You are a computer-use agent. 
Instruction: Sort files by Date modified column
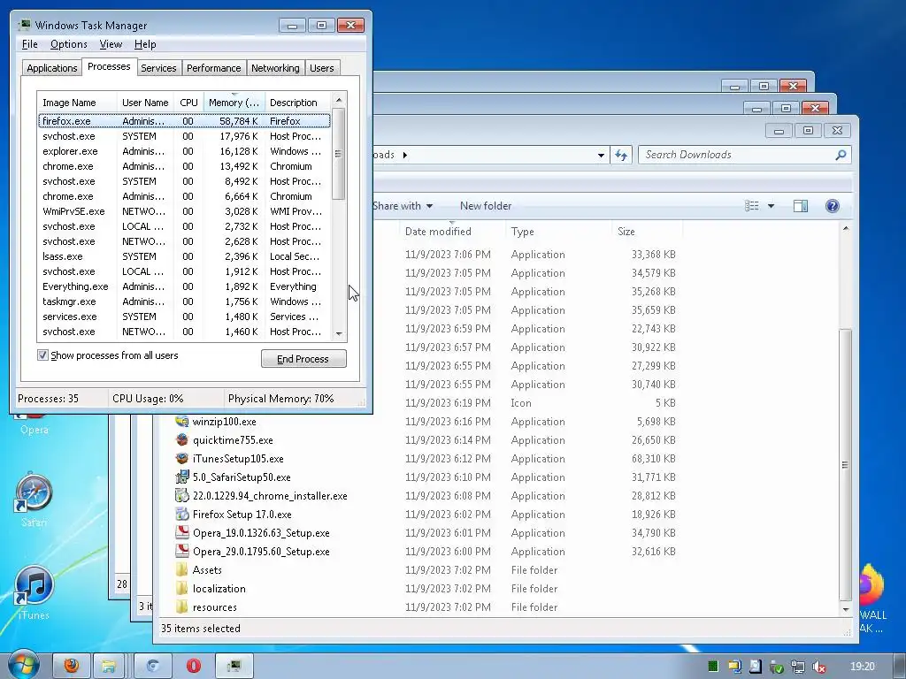452,232
